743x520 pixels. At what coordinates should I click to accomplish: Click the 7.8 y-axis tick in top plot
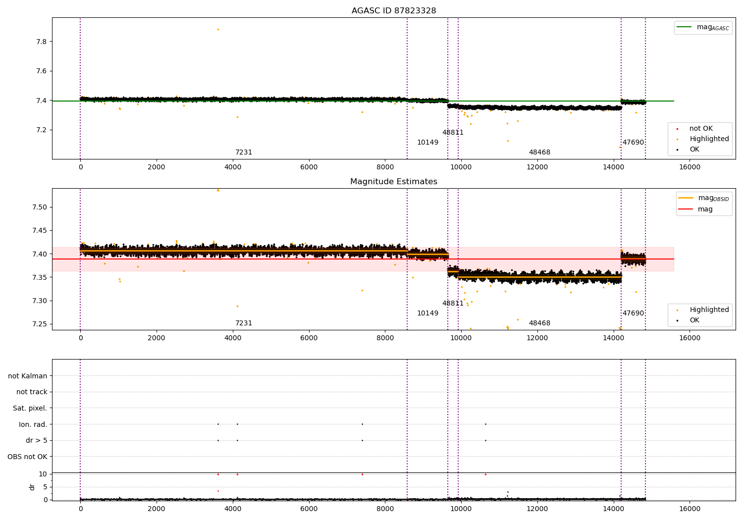42,41
